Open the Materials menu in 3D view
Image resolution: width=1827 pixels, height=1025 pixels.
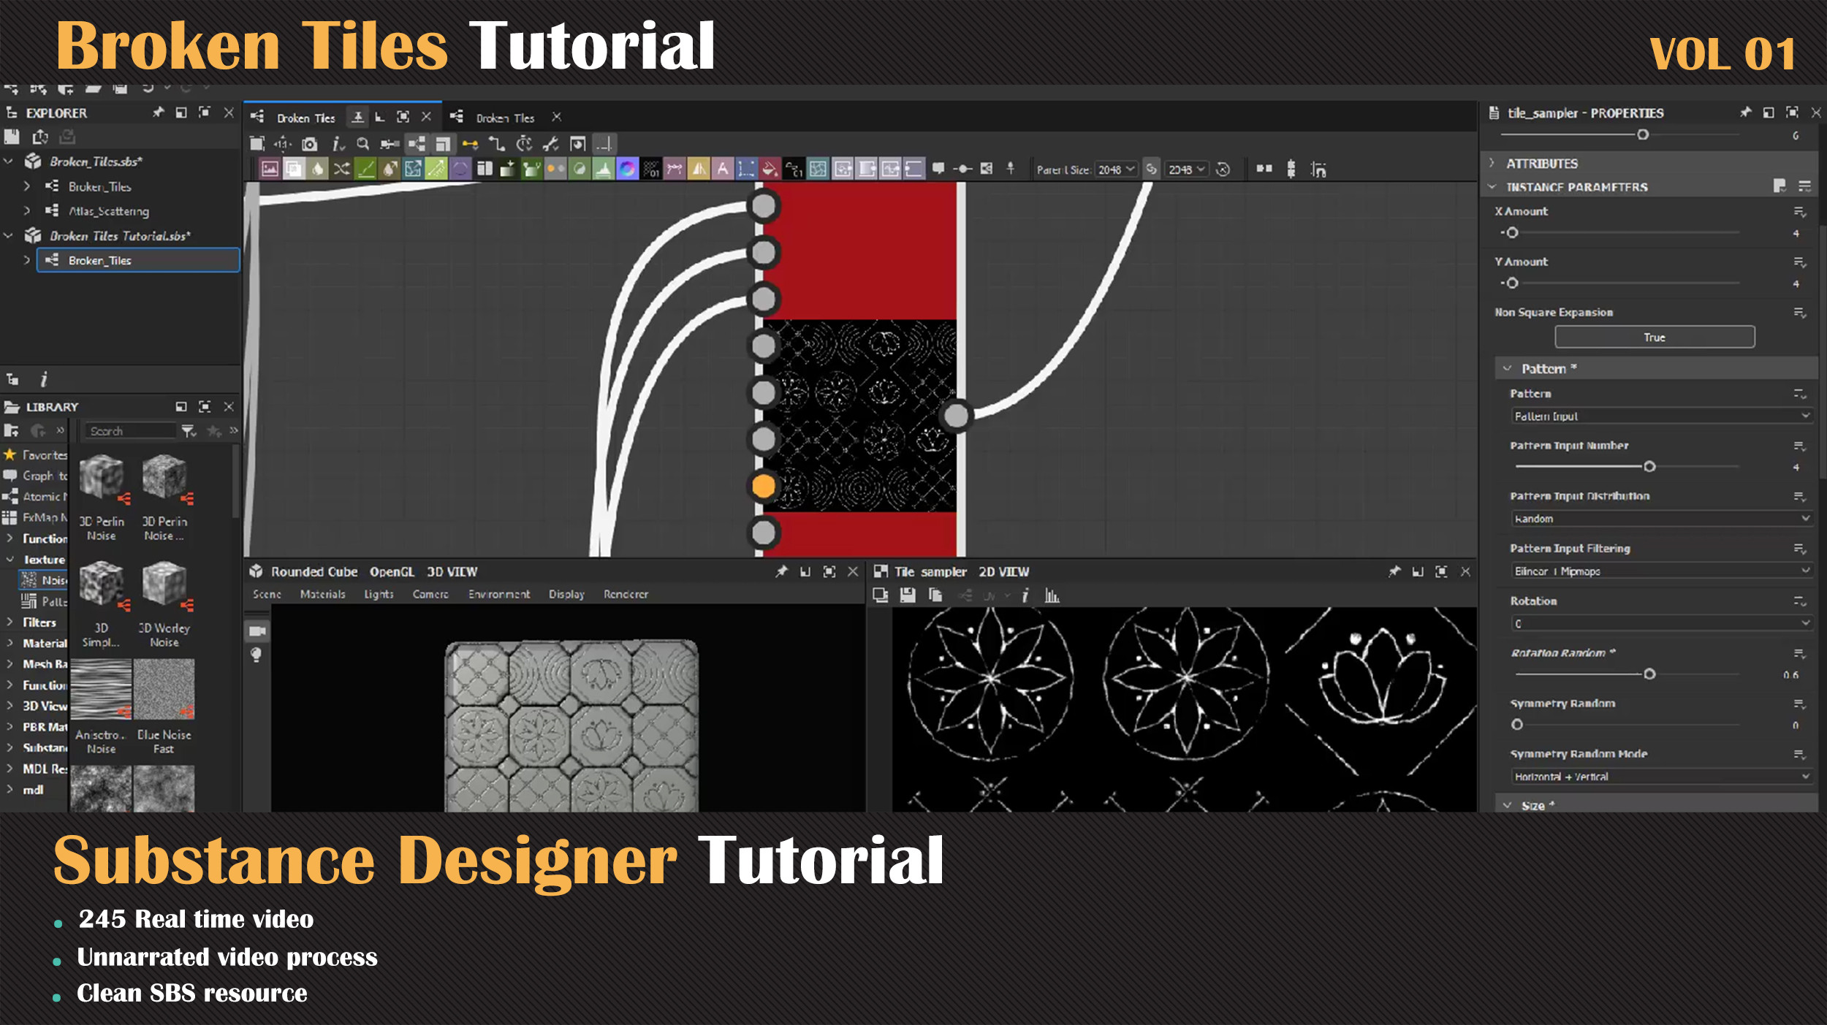[x=322, y=595]
